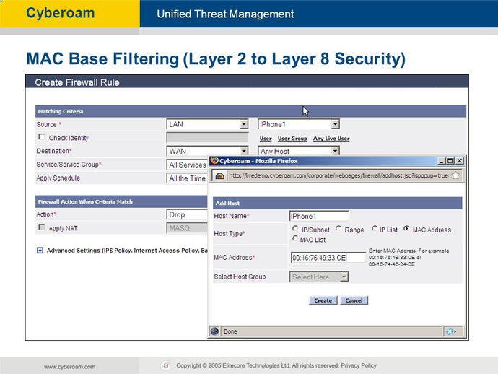Click the Enter MAC Address example hint text
The width and height of the screenshot is (498, 374).
point(409,257)
